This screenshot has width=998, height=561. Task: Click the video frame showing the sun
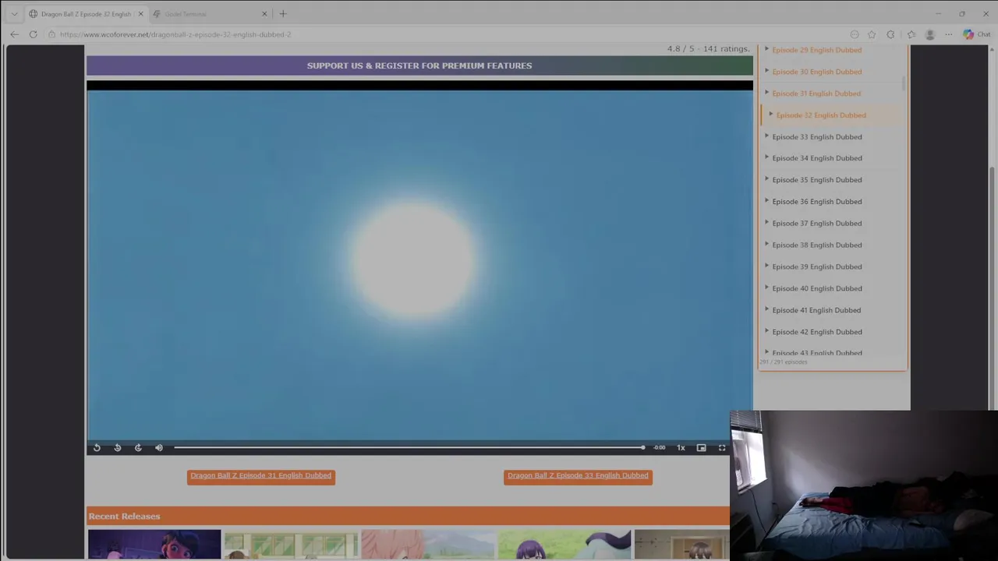tap(419, 265)
